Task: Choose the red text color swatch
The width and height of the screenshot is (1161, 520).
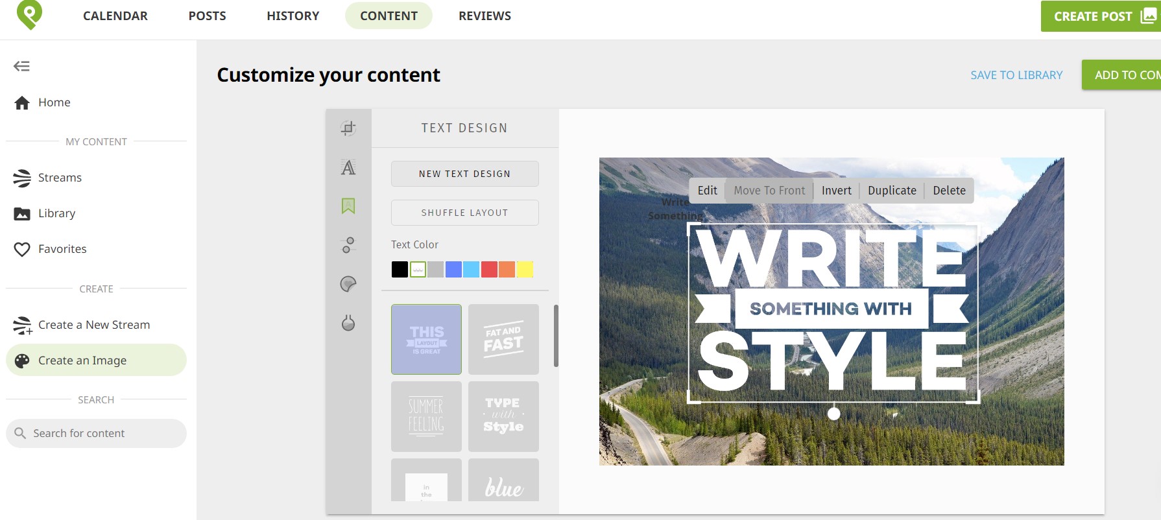Action: 489,269
